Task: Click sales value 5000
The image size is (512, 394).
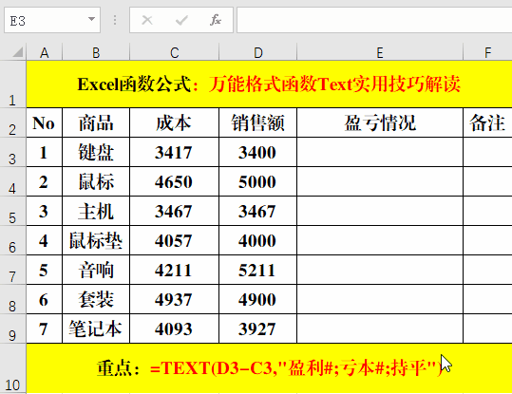Action: point(258,181)
